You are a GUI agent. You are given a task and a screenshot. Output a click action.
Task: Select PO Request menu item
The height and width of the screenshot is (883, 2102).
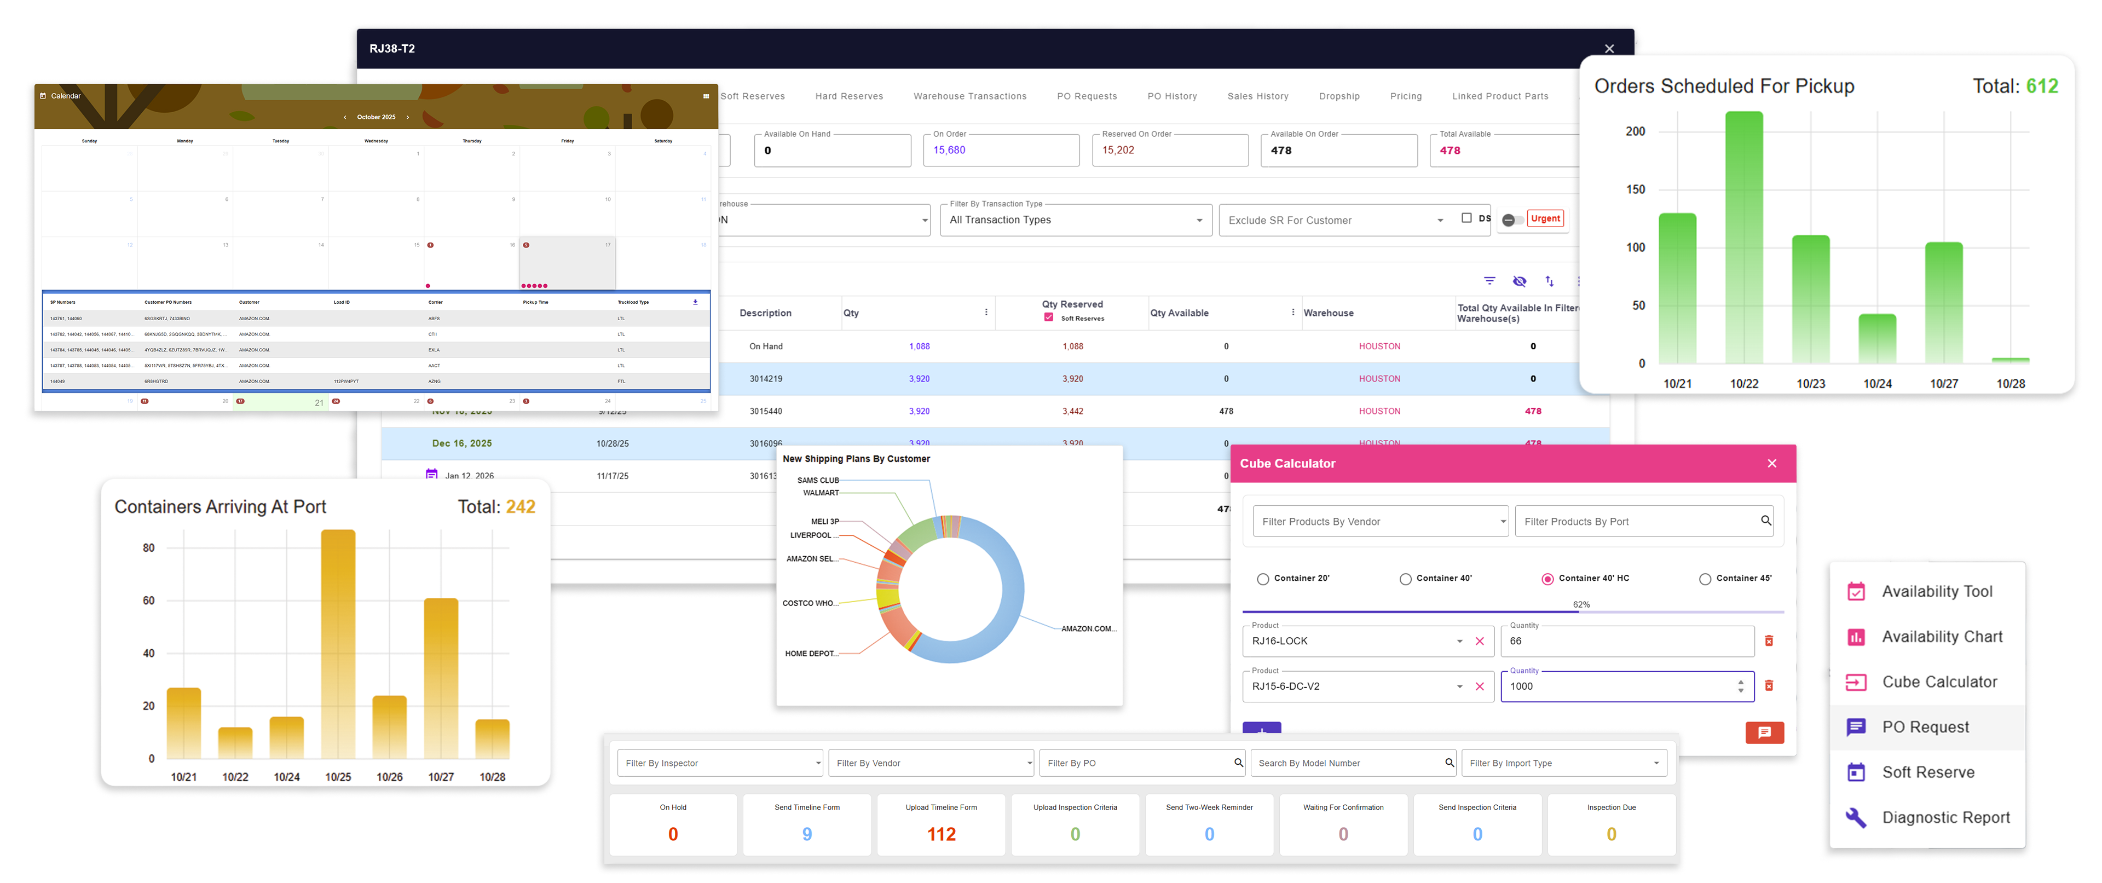pos(1925,726)
